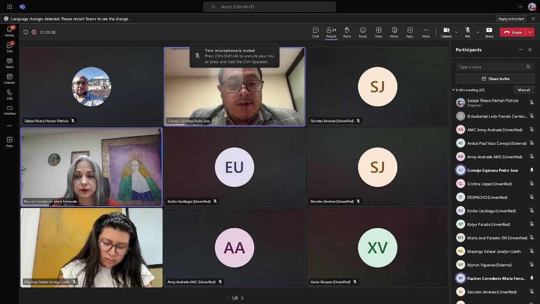Open meeting Notes

(x=394, y=32)
